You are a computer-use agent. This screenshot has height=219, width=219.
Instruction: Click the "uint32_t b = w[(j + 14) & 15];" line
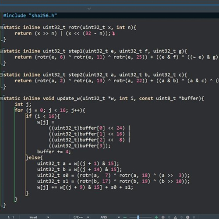[80, 170]
